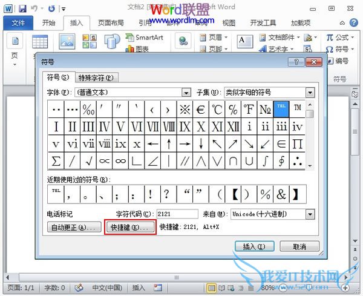
Task: Select the square root symbol
Action: pyautogui.click(x=88, y=161)
